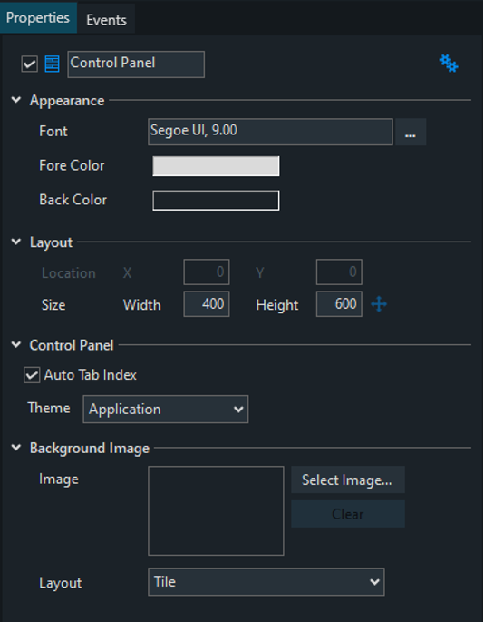Collapse the Control Panel section

click(x=16, y=344)
